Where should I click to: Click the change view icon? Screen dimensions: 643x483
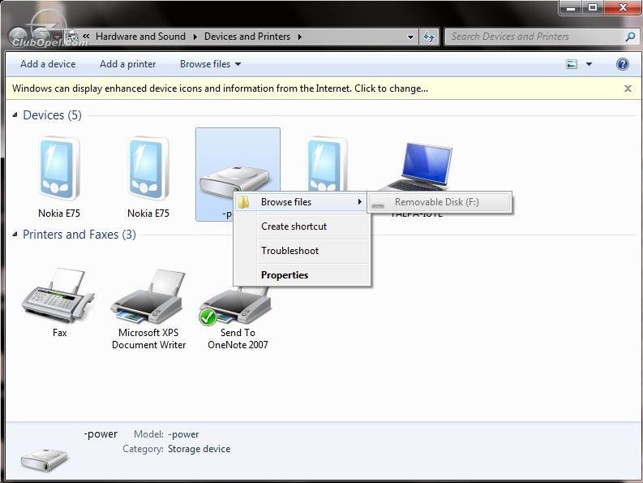[572, 64]
